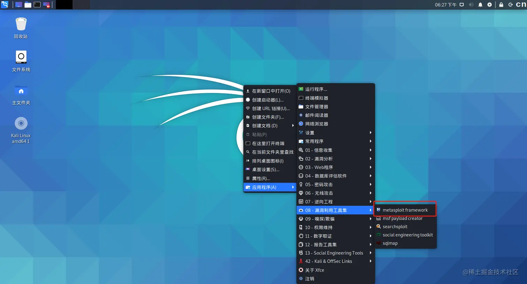
Task: Click the display tray icon
Action: (x=462, y=5)
